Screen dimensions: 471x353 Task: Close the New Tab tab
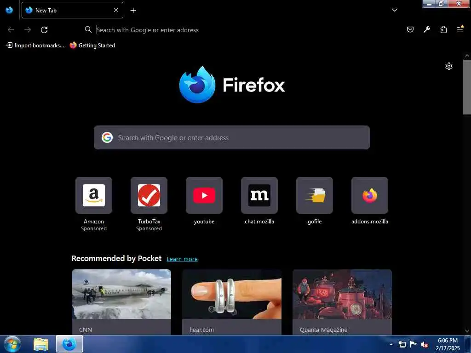116,10
